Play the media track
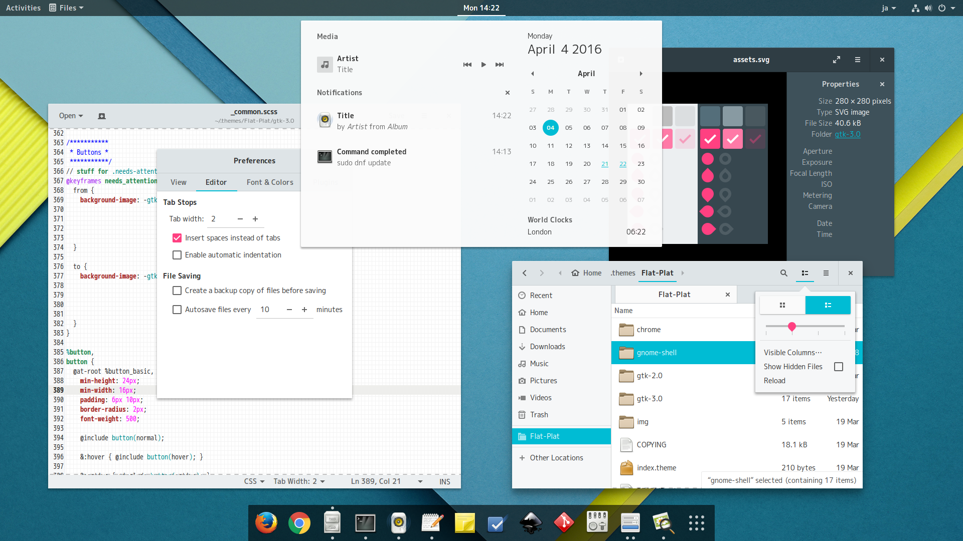 [x=484, y=65]
